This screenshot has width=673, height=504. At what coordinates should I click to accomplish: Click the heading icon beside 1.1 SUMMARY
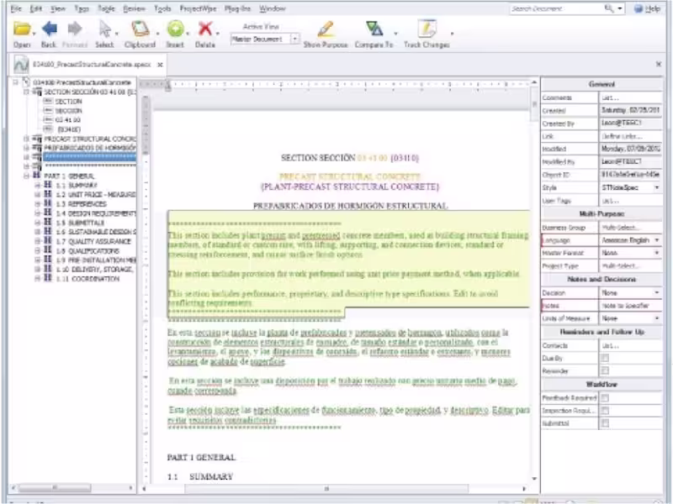click(48, 185)
